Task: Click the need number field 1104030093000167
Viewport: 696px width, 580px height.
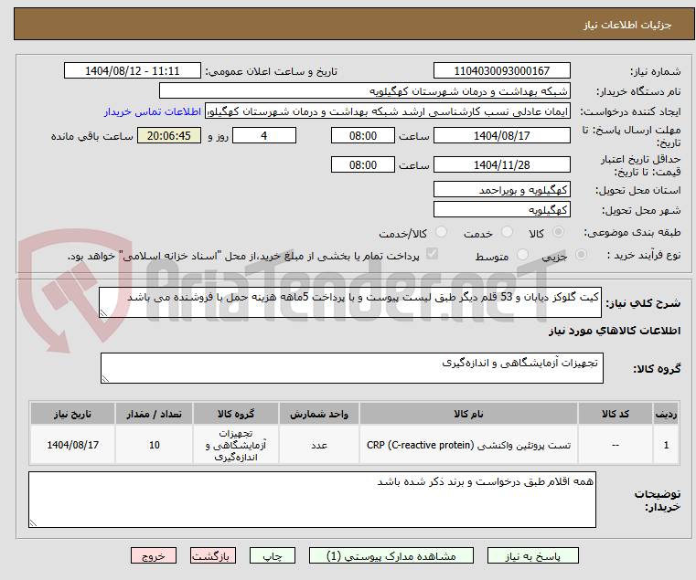Action: (x=501, y=71)
